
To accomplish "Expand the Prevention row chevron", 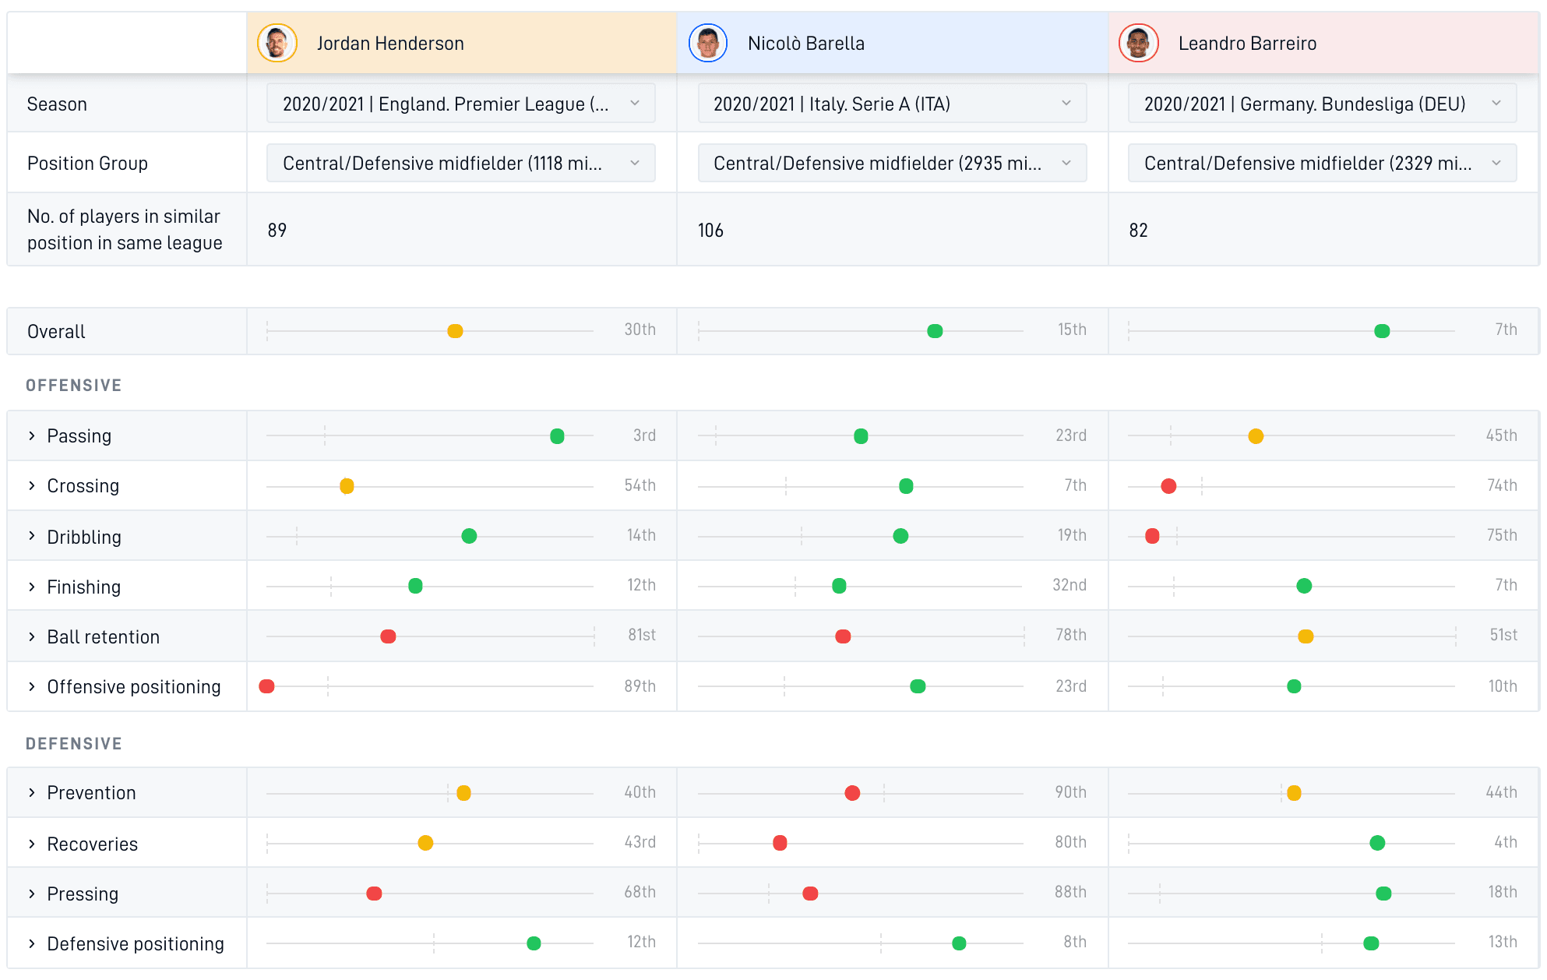I will click(32, 792).
